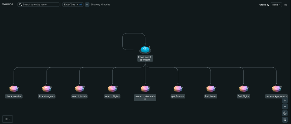Open the Group by None dropdown
This screenshot has height=124, width=291.
pyautogui.click(x=276, y=5)
